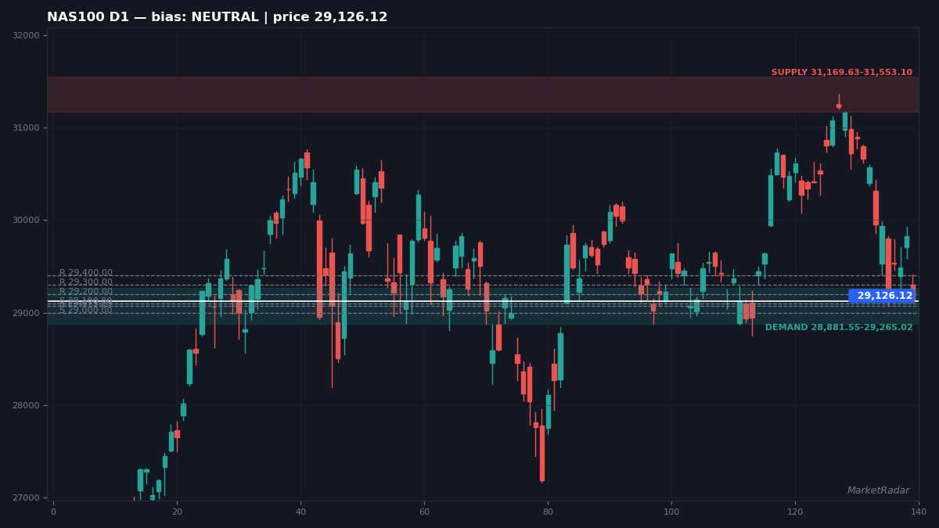Screen dimensions: 939x528
Task: Click the 140 label on the x-axis
Action: [x=919, y=512]
